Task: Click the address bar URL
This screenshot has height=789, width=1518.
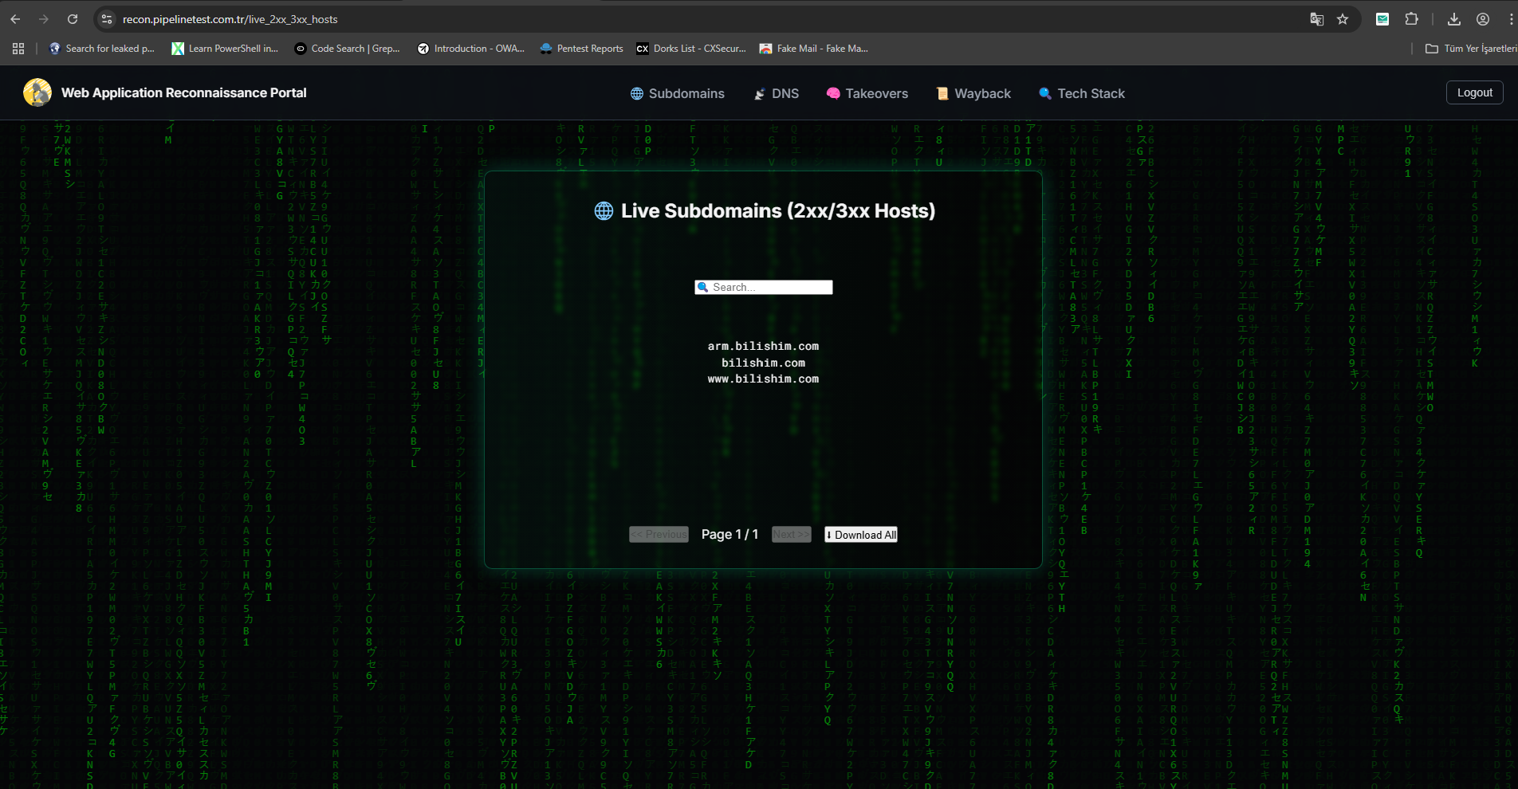Action: point(230,19)
